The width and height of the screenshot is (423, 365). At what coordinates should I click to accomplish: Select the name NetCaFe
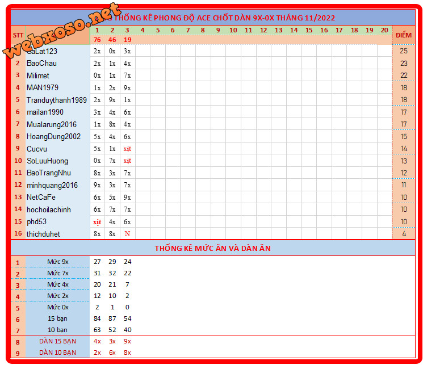click(x=41, y=197)
